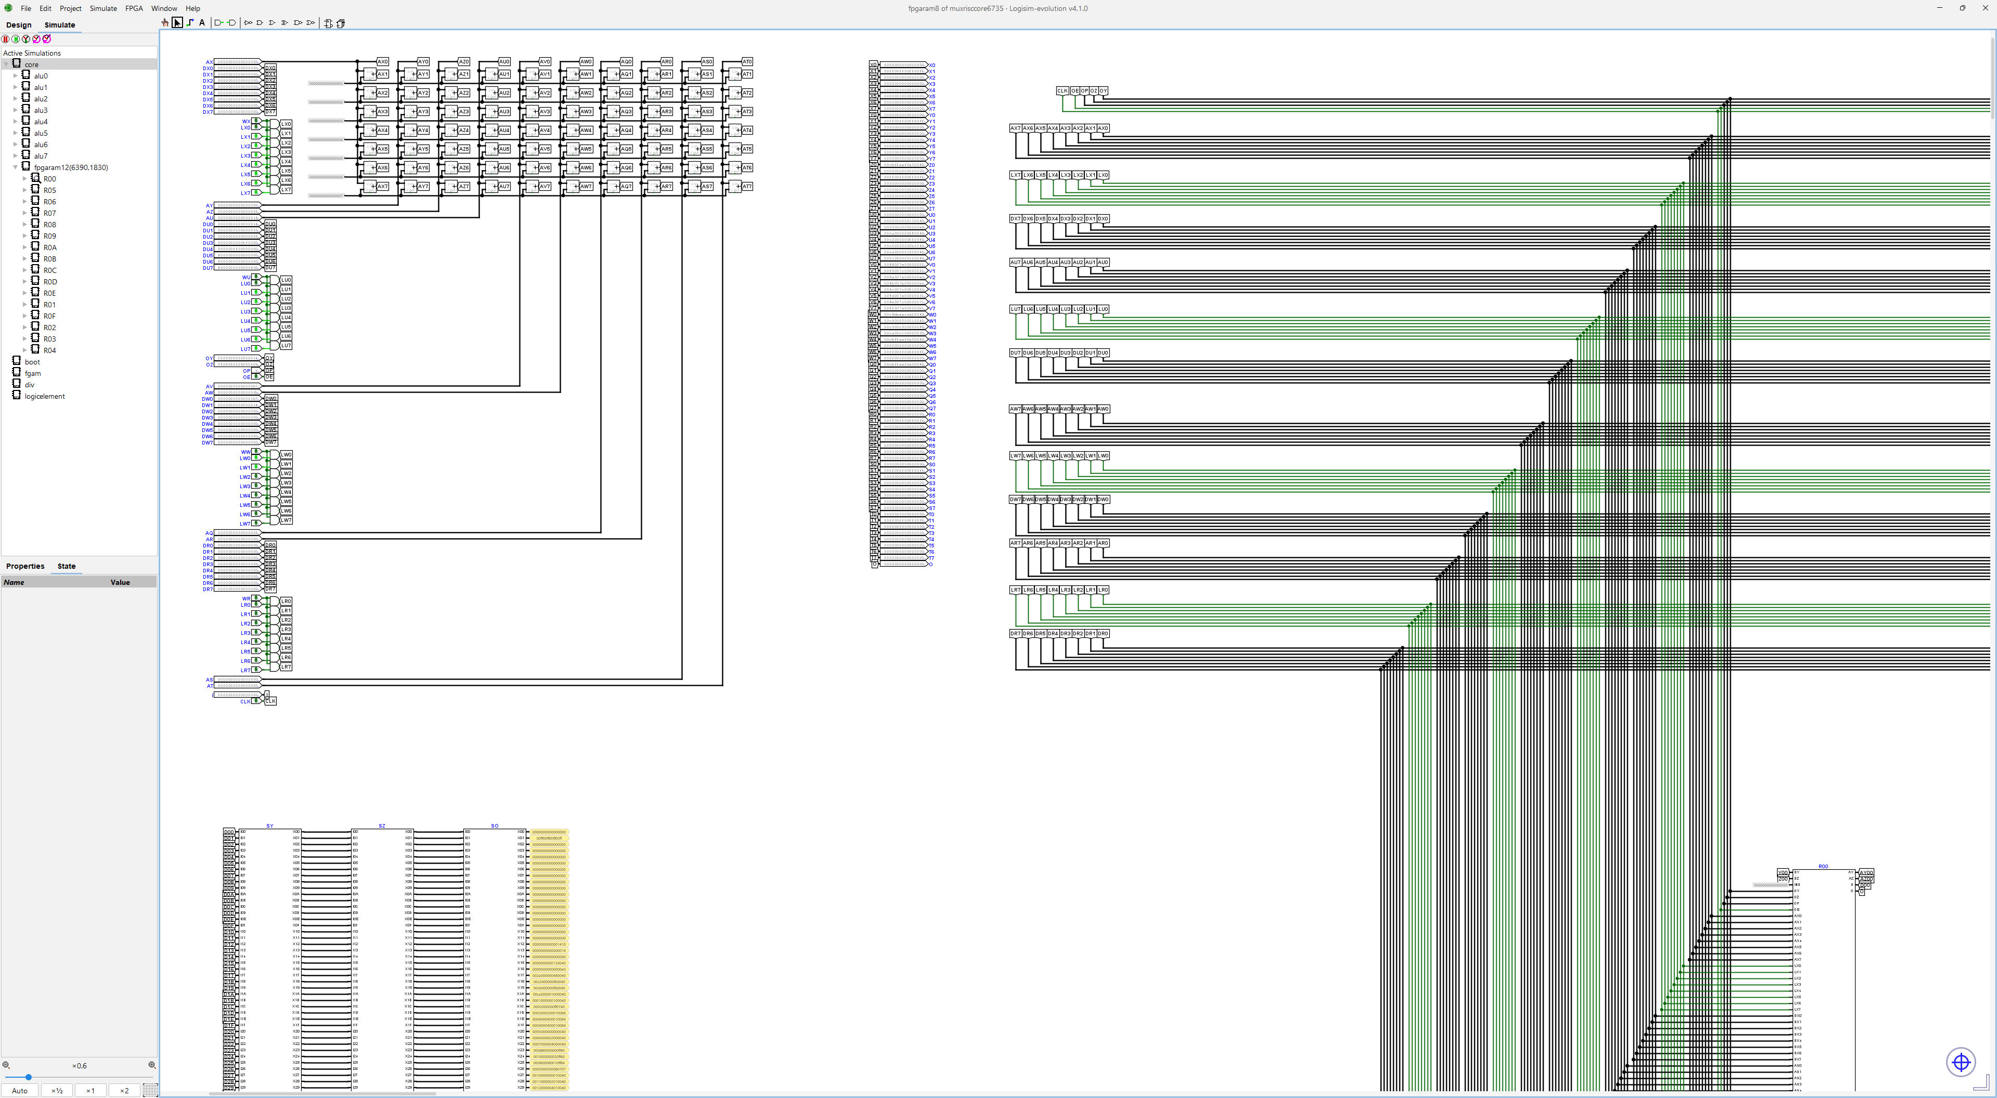Select the div circuit in the tree
This screenshot has height=1098, width=1997.
30,385
